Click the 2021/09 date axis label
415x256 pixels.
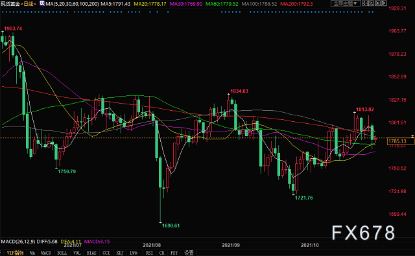[x=231, y=245]
